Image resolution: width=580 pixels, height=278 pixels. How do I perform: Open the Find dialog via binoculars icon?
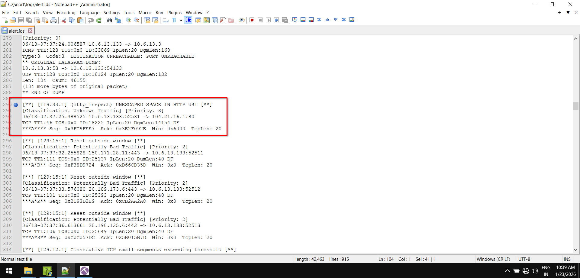tap(109, 20)
